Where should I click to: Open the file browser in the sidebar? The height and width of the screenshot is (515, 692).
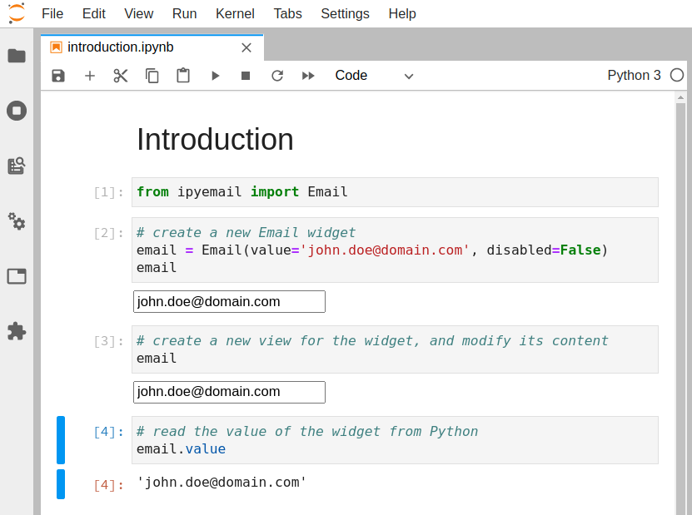coord(17,56)
